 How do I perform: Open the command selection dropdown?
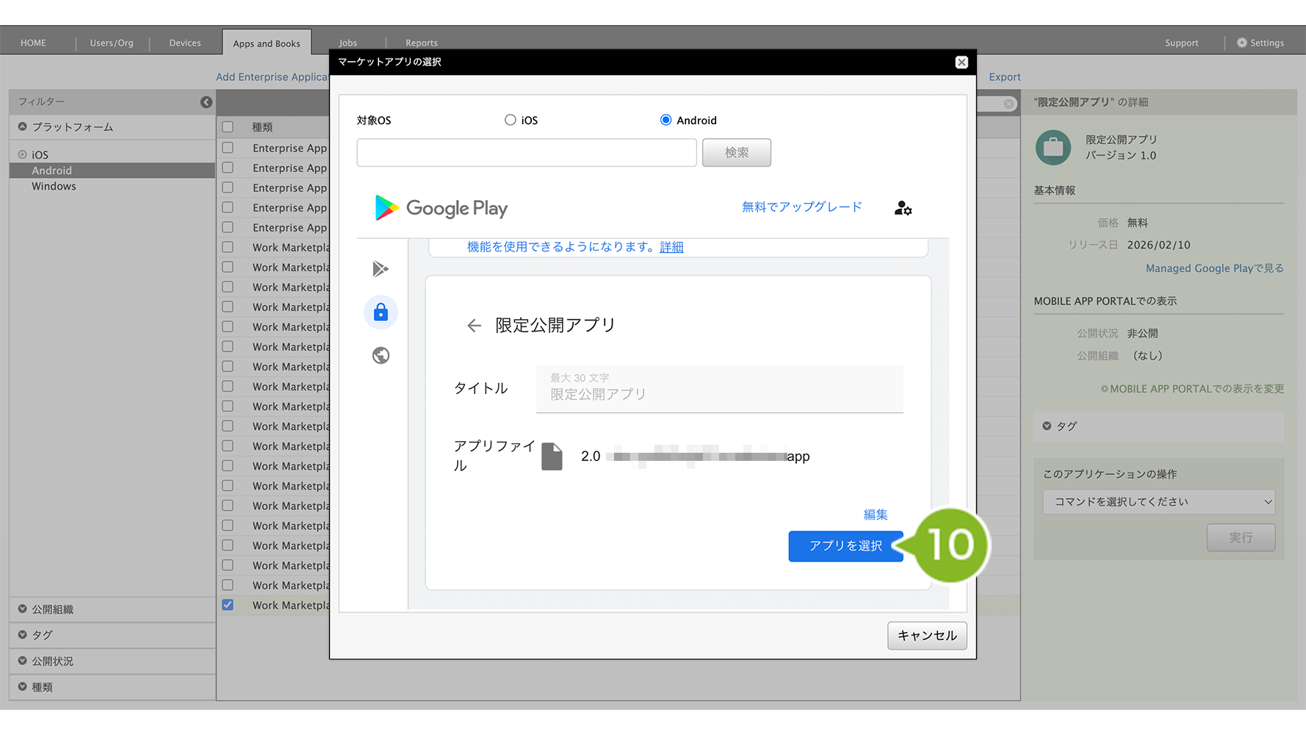coord(1158,502)
